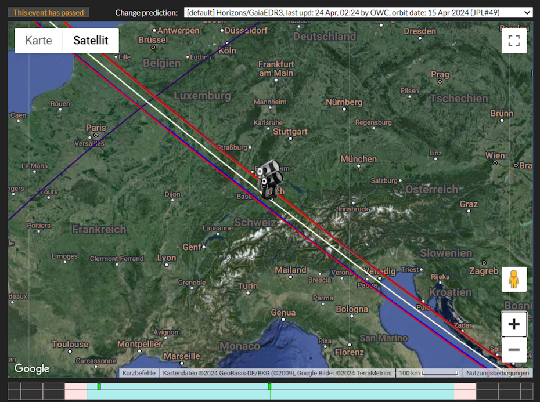540x402 pixels.
Task: Click the 'This event has passed' badge
Action: 49,12
